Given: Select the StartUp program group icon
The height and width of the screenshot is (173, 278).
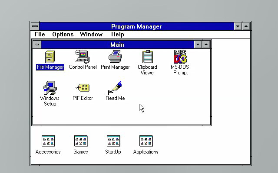Looking at the screenshot, I should [x=113, y=141].
